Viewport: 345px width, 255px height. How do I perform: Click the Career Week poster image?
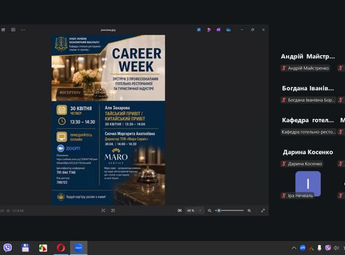(108, 120)
